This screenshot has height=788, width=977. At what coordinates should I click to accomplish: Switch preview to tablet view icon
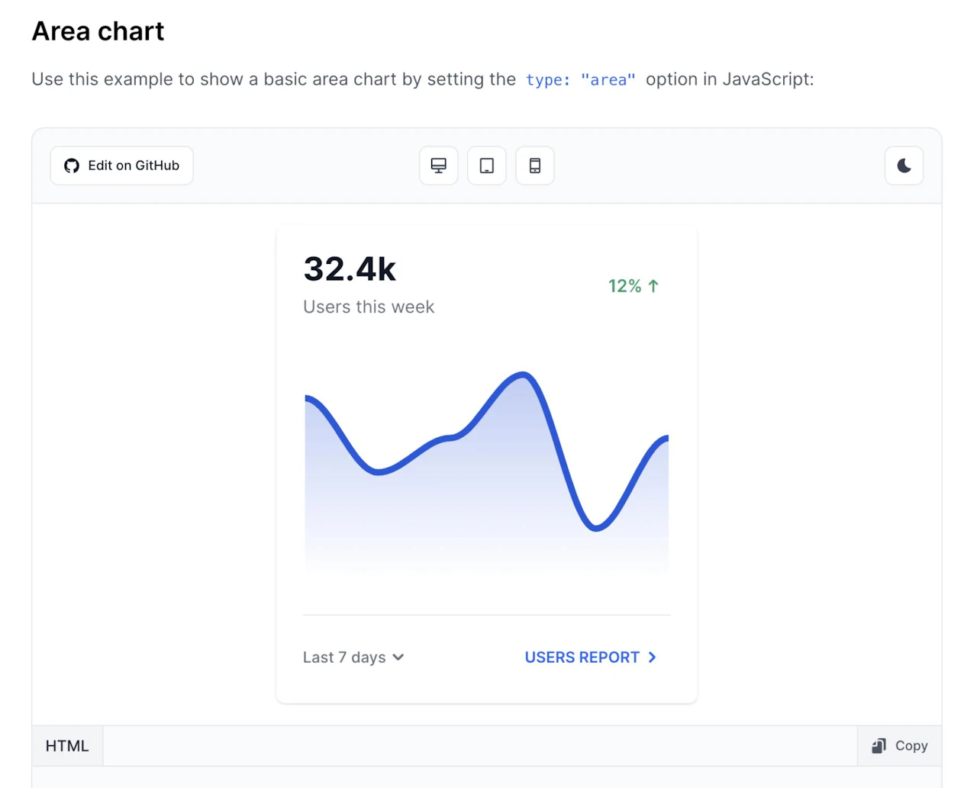pyautogui.click(x=487, y=166)
